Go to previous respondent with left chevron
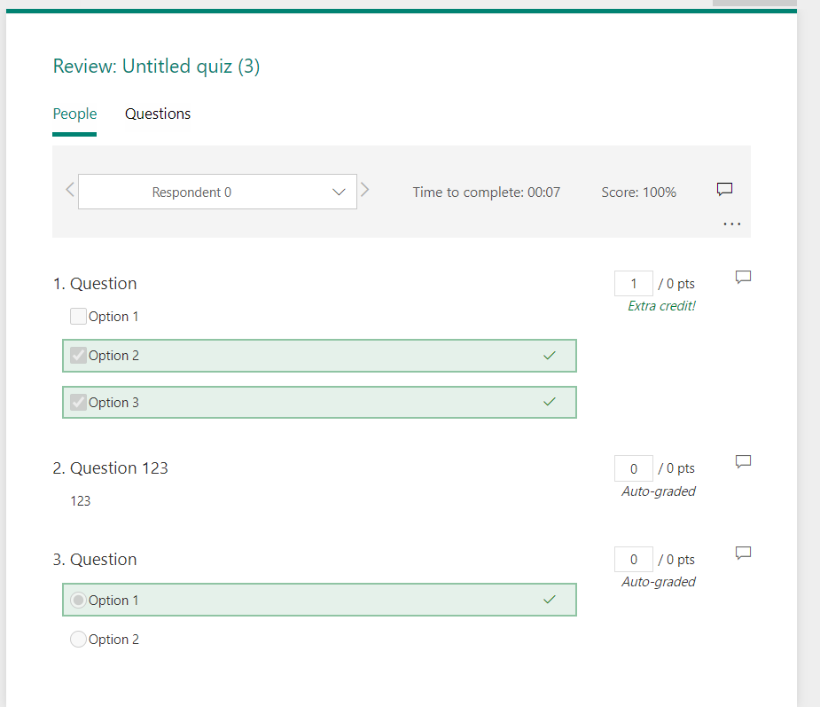The height and width of the screenshot is (707, 820). (x=69, y=189)
